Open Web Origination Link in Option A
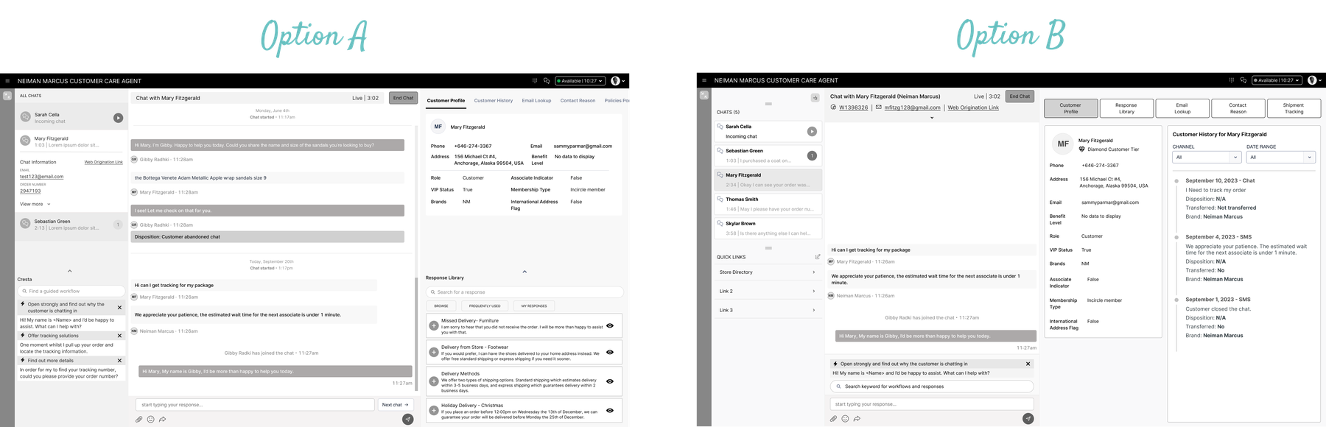Image resolution: width=1326 pixels, height=427 pixels. (103, 162)
